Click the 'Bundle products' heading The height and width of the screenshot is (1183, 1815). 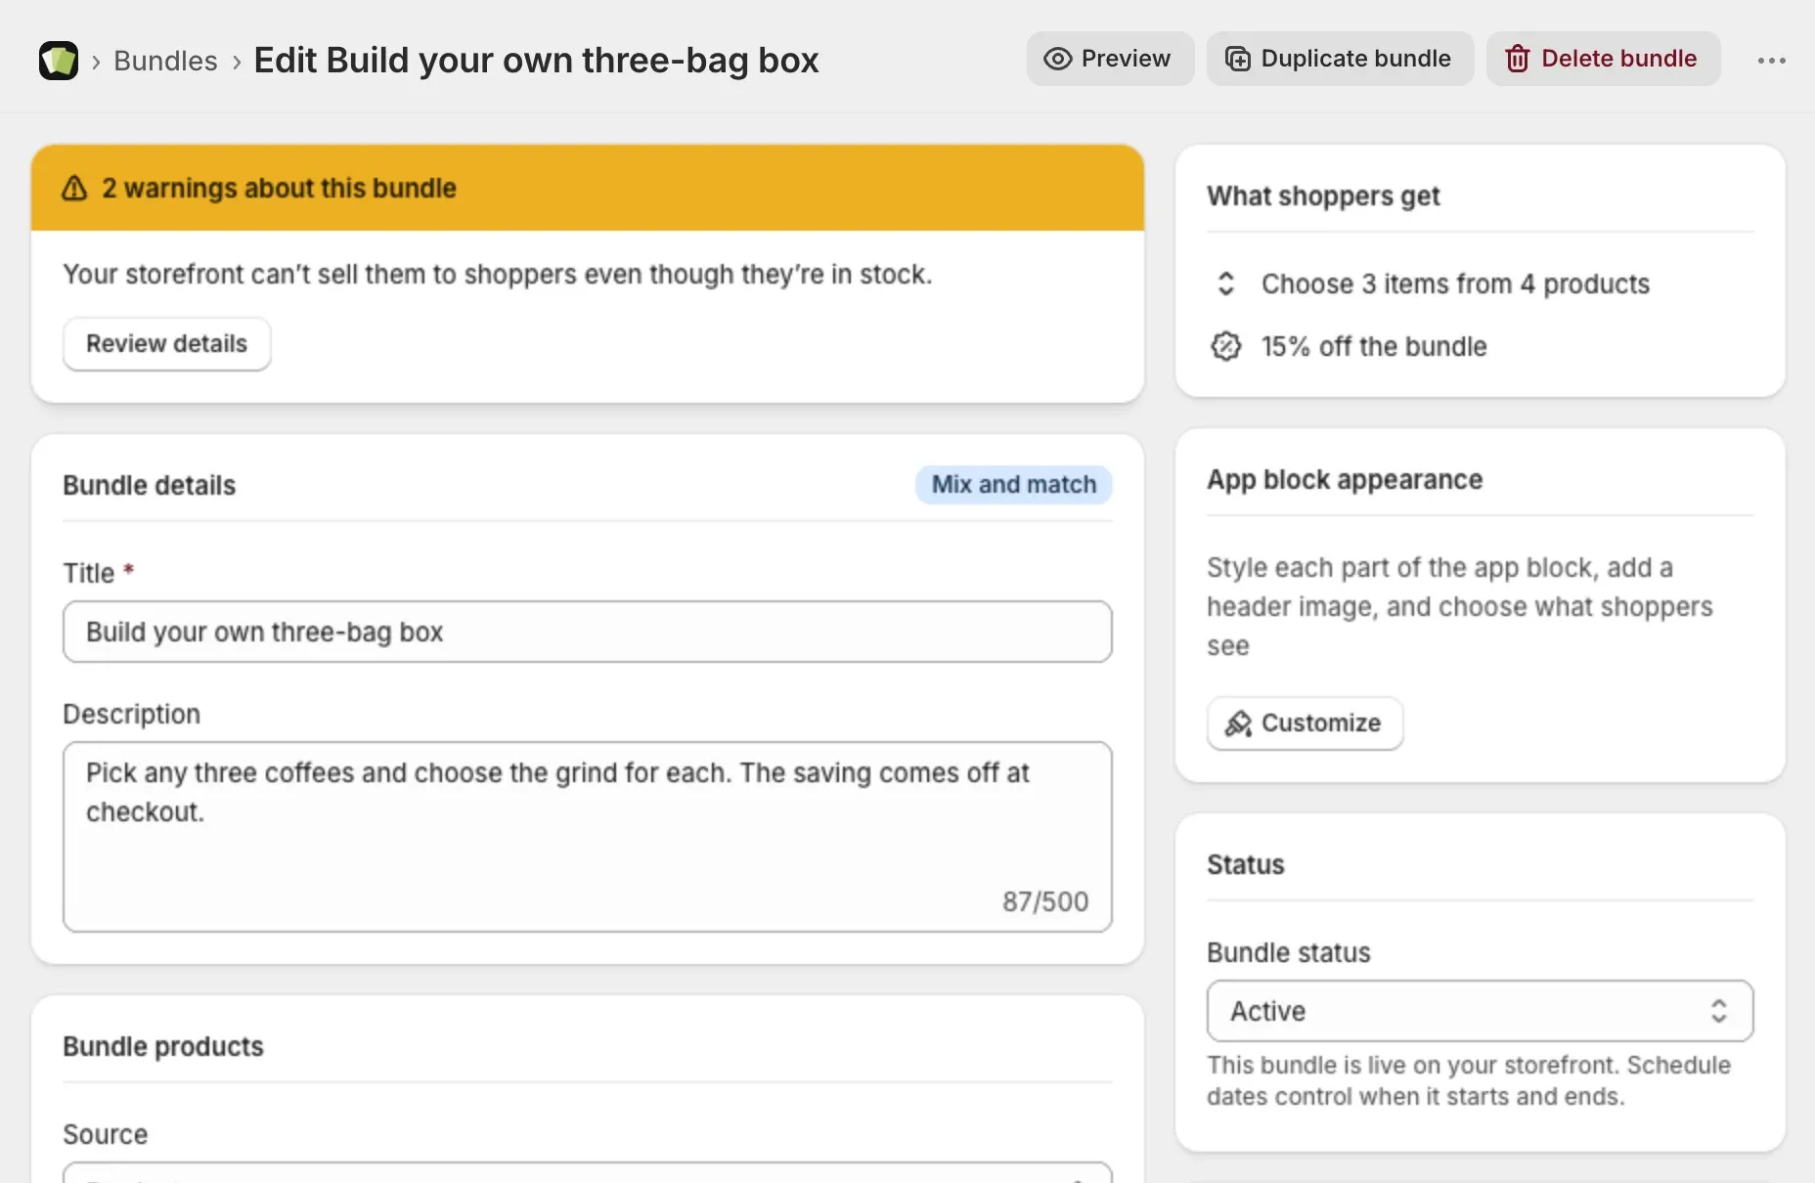point(163,1046)
